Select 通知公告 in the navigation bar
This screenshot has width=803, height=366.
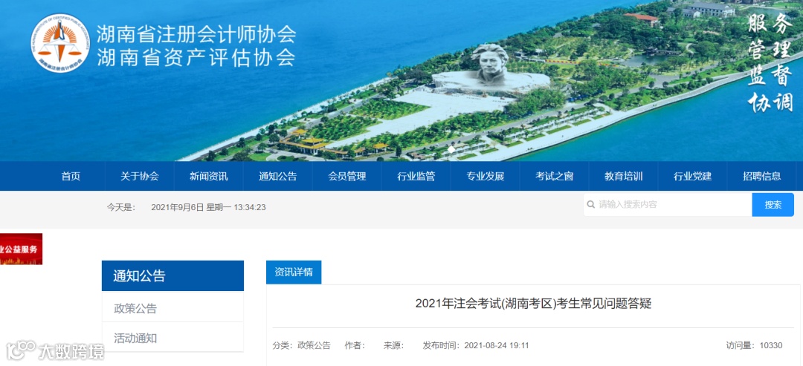click(277, 177)
